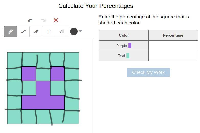Open the square root math tool
200x133 pixels.
(62, 31)
